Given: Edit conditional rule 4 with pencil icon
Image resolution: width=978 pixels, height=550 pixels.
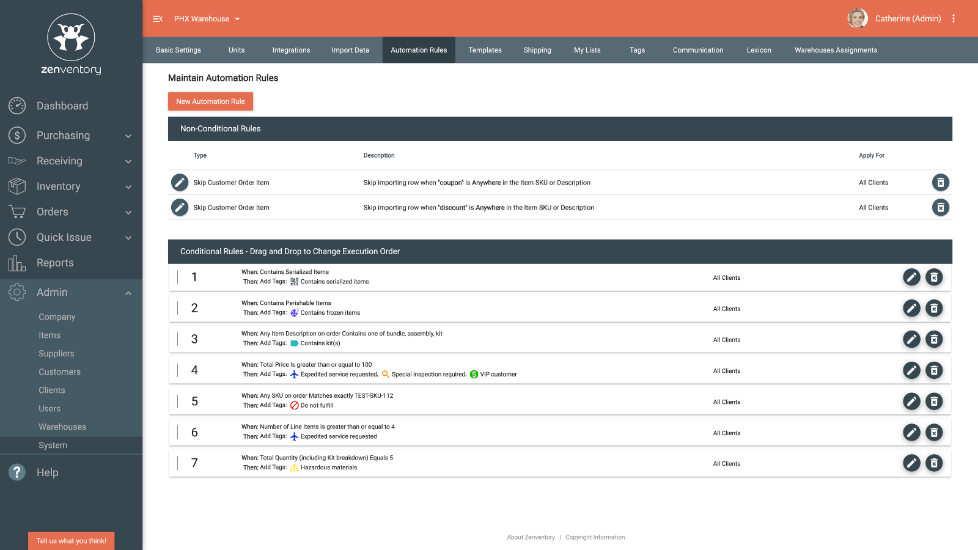Looking at the screenshot, I should pos(911,370).
